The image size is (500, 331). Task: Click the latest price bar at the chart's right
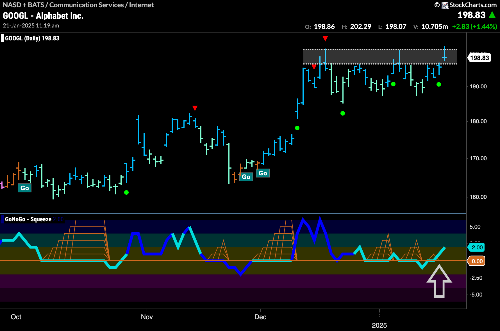coord(445,54)
